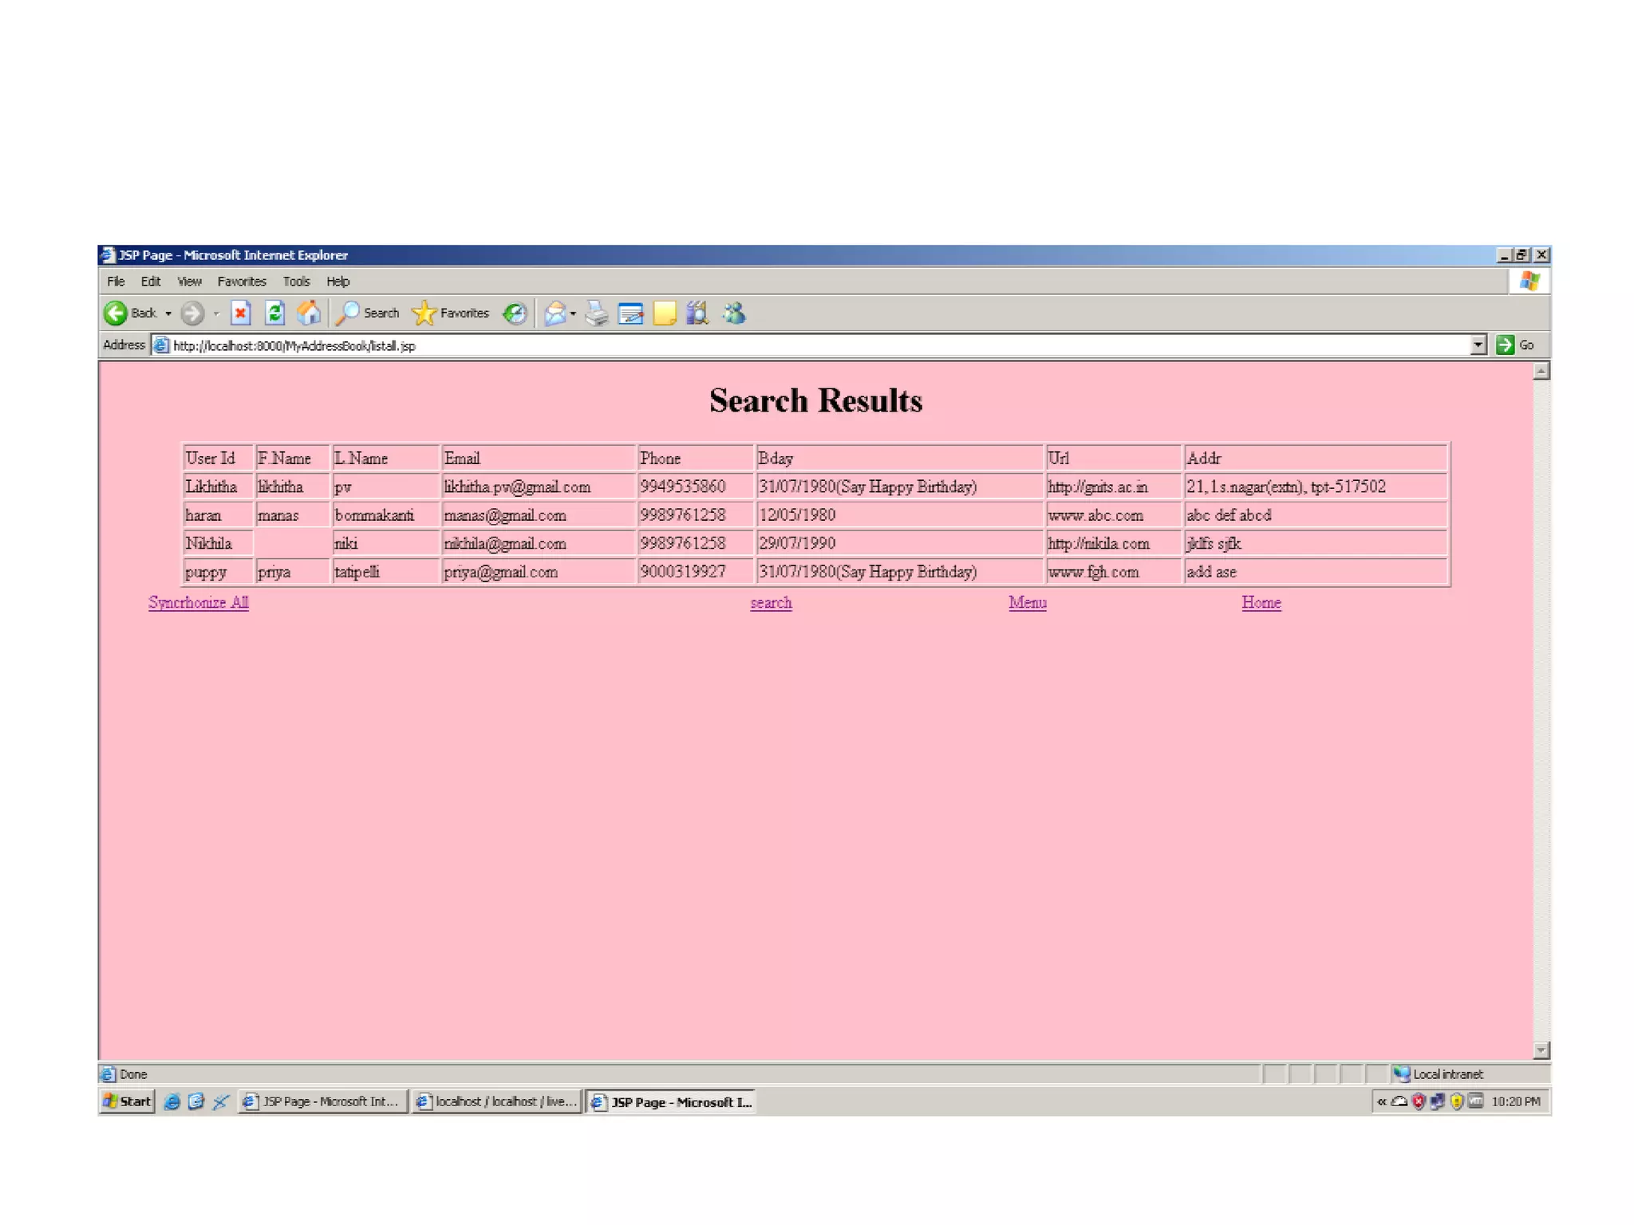Click the Home house icon
1634x1225 pixels.
[308, 313]
